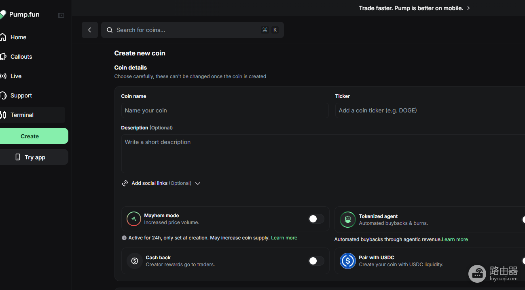Open the mobile promo banner chevron
The image size is (525, 290).
468,8
